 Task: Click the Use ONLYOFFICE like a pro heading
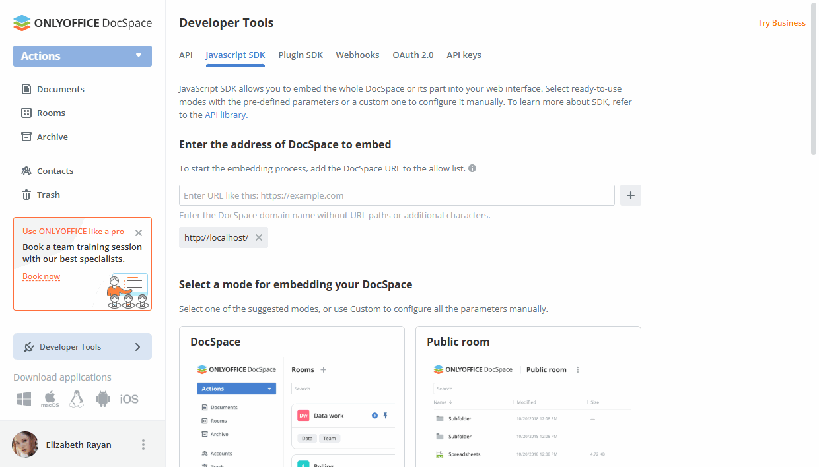click(x=73, y=232)
